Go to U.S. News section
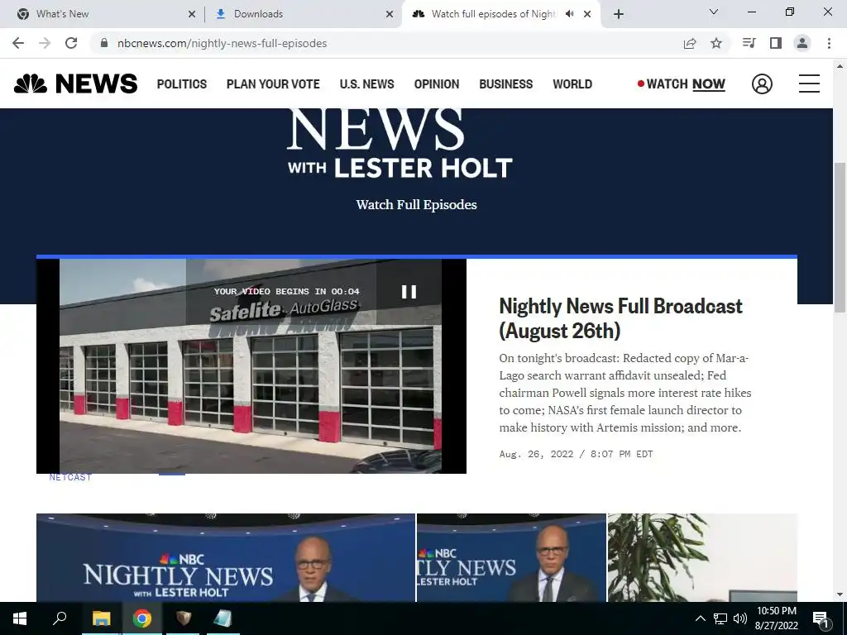The height and width of the screenshot is (635, 847). pos(366,84)
